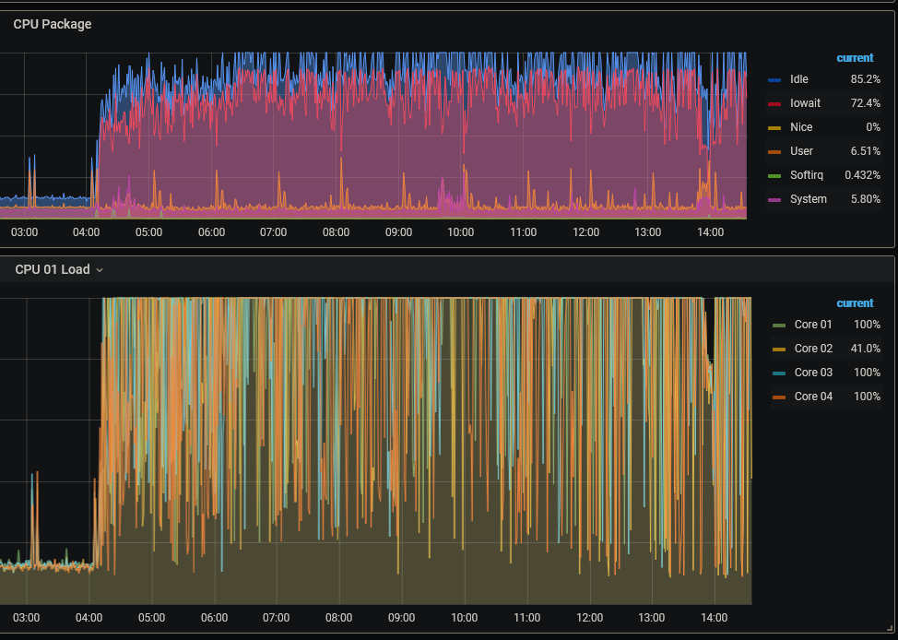The image size is (898, 640).
Task: Toggle the System series label
Action: 808,199
